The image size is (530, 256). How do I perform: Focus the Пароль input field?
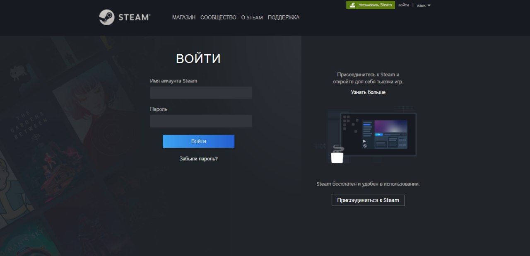tap(201, 121)
